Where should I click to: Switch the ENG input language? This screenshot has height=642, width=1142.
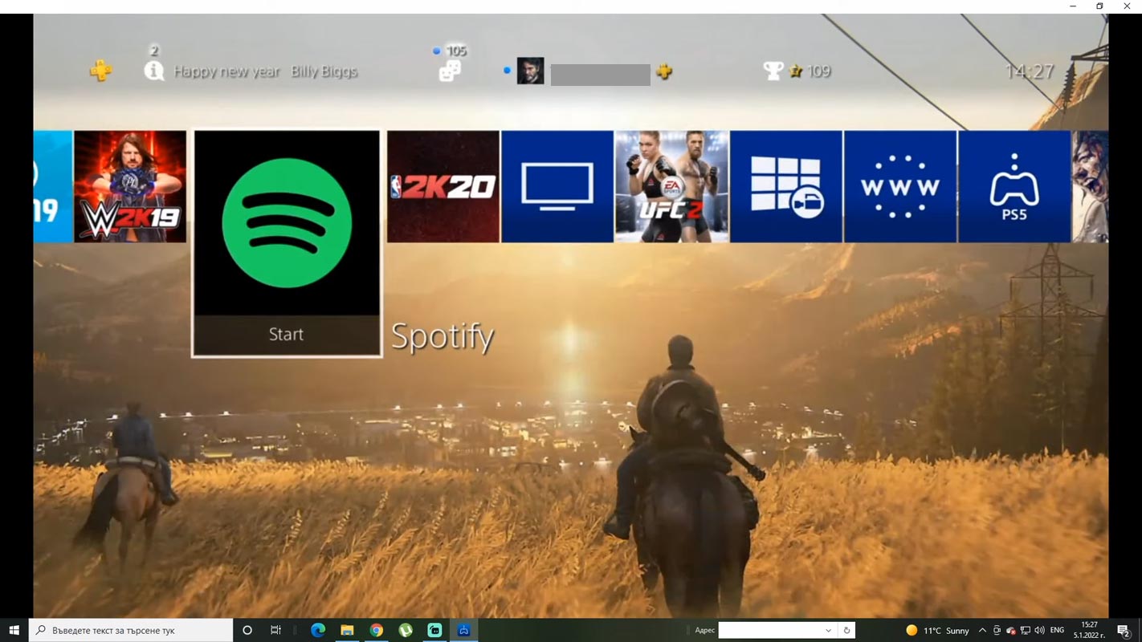pos(1057,630)
